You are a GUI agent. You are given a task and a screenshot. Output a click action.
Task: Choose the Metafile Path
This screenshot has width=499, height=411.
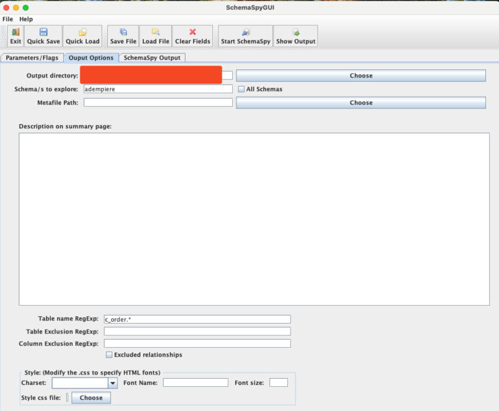pos(361,102)
